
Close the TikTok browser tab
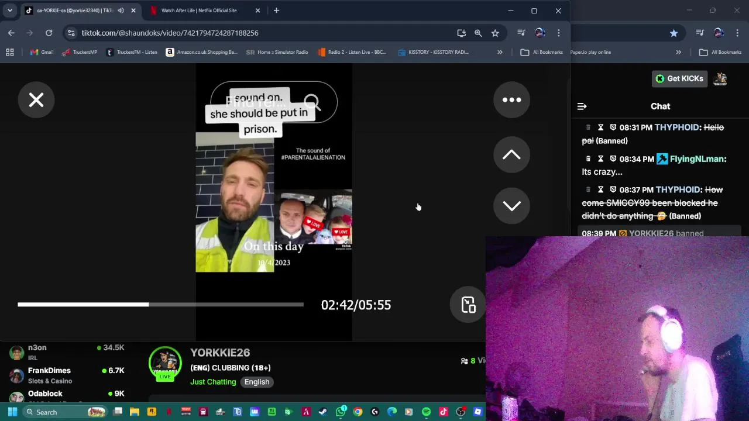pyautogui.click(x=133, y=11)
